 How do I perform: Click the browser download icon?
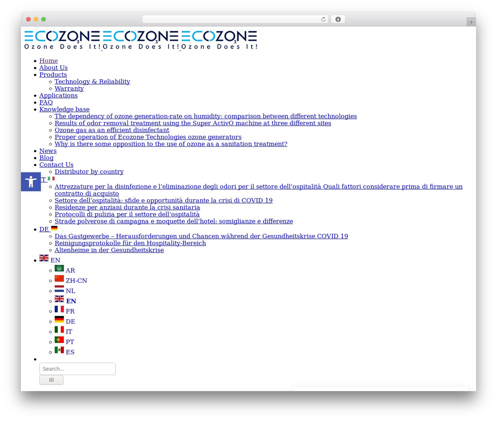[x=338, y=19]
